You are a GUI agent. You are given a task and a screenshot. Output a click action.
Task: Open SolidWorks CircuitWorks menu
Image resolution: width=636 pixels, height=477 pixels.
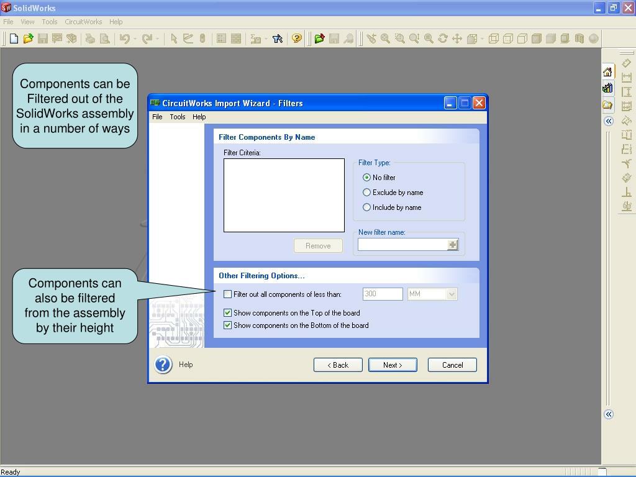click(x=84, y=22)
